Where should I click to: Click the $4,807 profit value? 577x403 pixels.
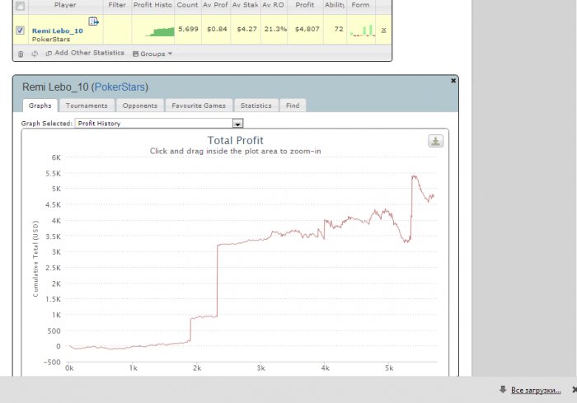(x=307, y=29)
